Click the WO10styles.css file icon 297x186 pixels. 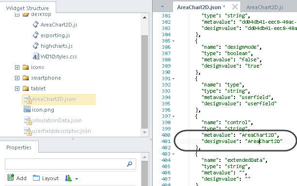pos(35,56)
